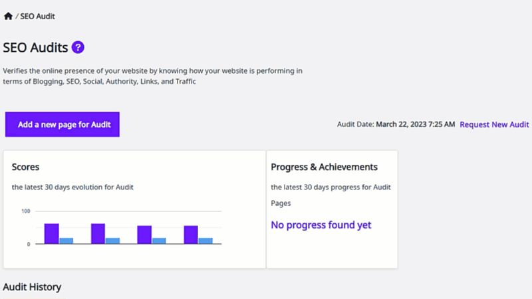Screen dimensions: 532x299
Task: Select the first purple bar in the Scores chart
Action: [52, 234]
